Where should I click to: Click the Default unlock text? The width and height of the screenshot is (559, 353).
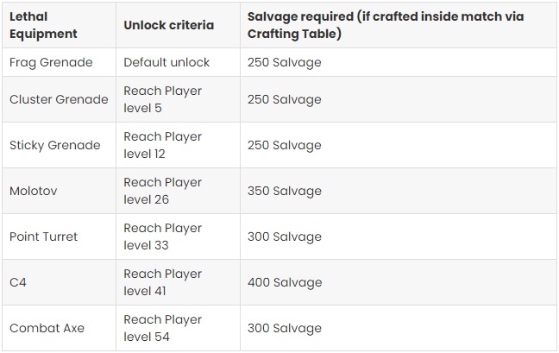click(166, 62)
